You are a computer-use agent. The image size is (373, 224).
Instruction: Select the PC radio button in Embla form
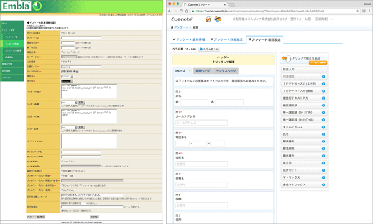point(62,33)
